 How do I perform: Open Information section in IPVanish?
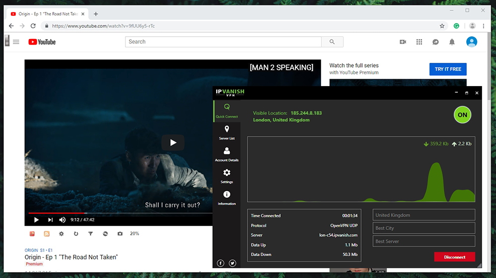click(227, 198)
